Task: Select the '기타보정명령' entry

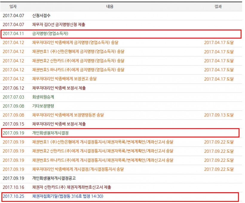Action: pos(43,106)
